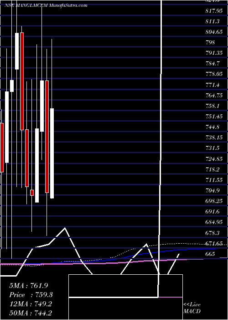Select the 778.05 price axis label

pyautogui.click(x=214, y=75)
